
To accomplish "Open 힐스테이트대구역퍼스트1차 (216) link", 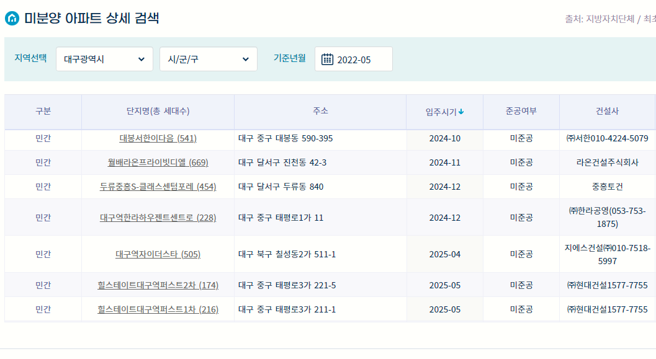I will tap(158, 309).
